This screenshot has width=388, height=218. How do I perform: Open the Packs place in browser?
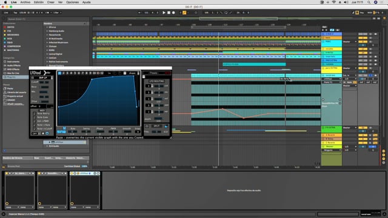10,88
